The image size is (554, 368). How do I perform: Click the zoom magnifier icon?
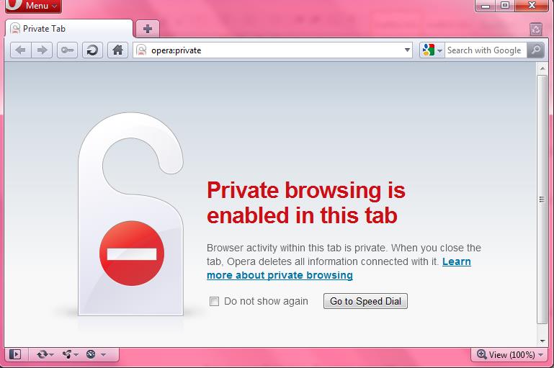click(481, 354)
